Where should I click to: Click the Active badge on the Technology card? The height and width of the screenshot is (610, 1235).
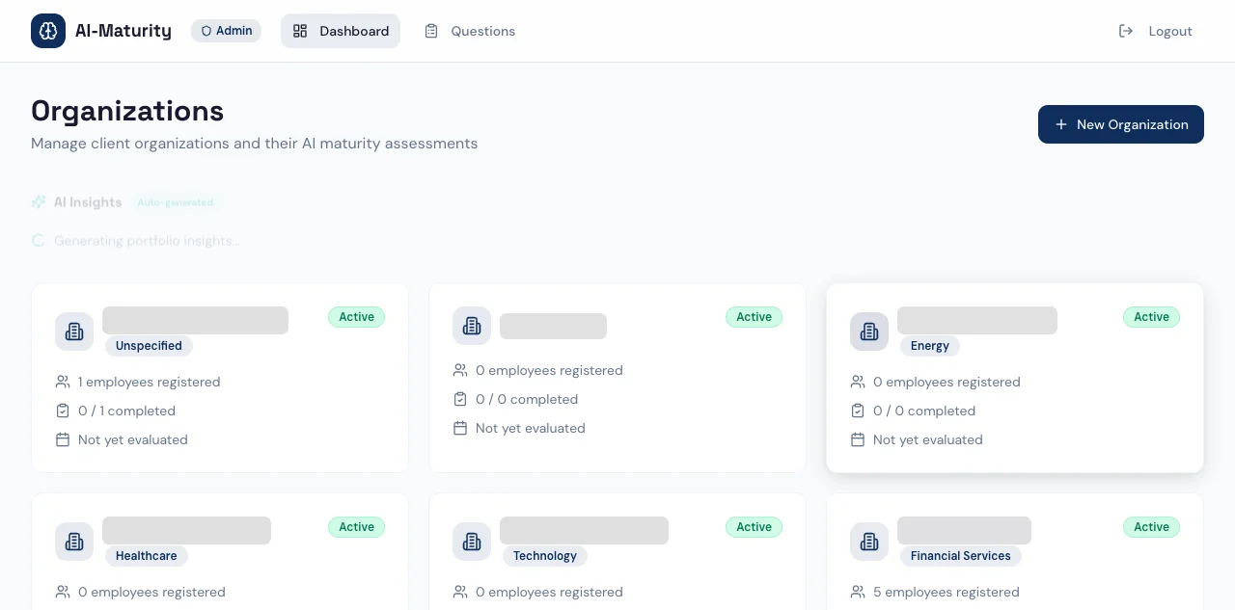coord(754,527)
